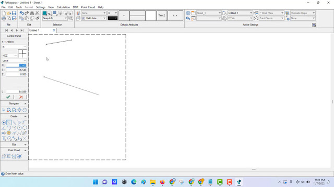
Task: Click the Cut scissors icon
Action: (x=37, y=13)
